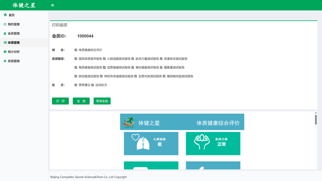This screenshot has width=322, height=181.
Task: Click the 取消全选 button
Action: point(102,101)
